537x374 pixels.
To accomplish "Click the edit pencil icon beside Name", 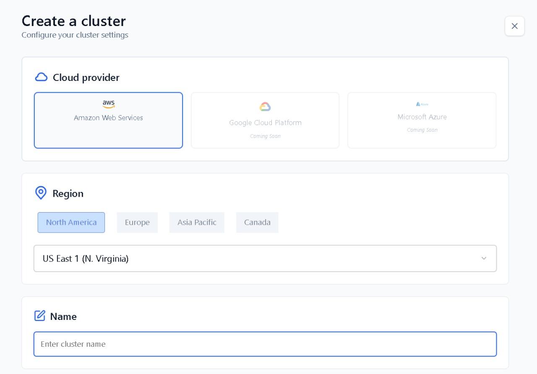I will (x=40, y=316).
